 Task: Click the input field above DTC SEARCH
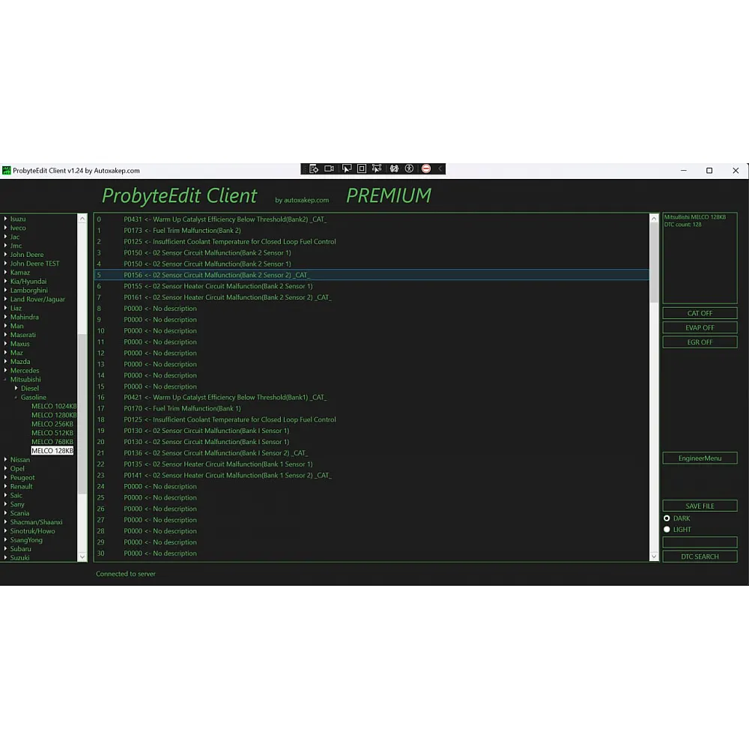(x=700, y=542)
